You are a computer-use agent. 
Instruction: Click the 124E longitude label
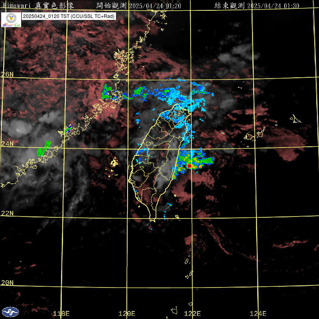pos(258,313)
